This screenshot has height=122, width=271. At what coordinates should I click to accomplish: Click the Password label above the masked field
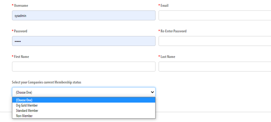[21, 31]
